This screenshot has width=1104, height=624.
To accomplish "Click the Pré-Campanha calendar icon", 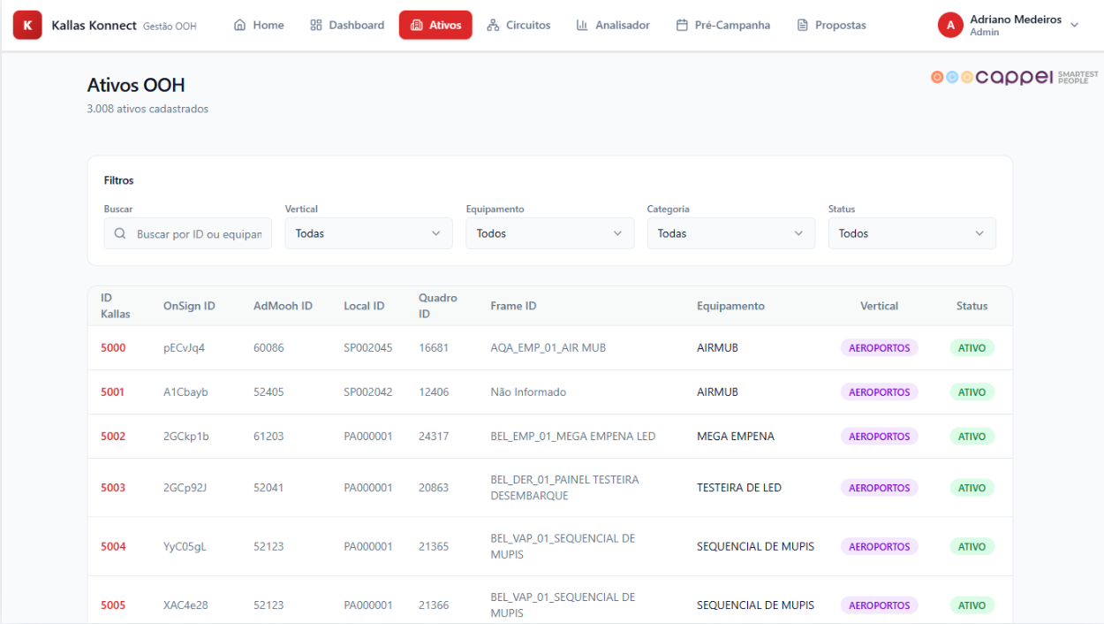I will [x=682, y=26].
